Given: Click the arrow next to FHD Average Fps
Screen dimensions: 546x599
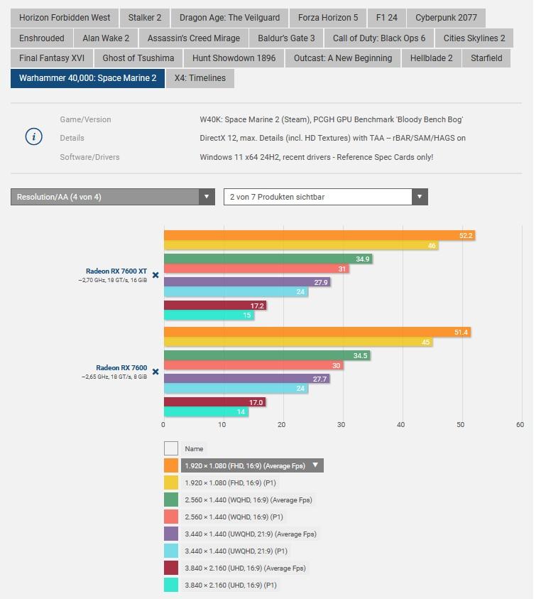Looking at the screenshot, I should click(315, 465).
